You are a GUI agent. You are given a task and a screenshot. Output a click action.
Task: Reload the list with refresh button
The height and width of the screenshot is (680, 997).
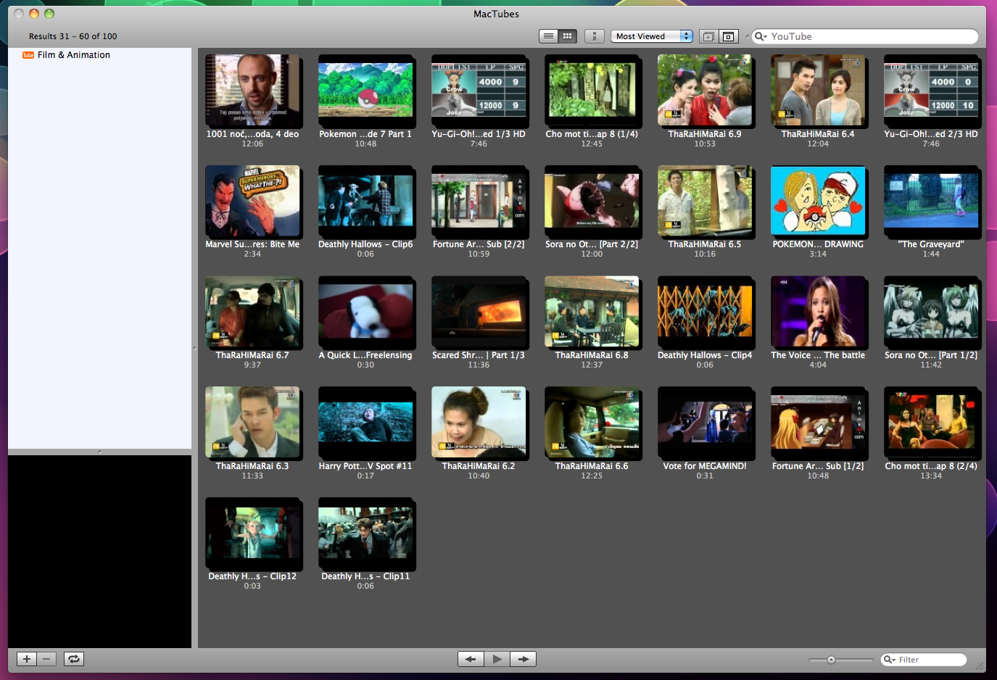tap(74, 659)
